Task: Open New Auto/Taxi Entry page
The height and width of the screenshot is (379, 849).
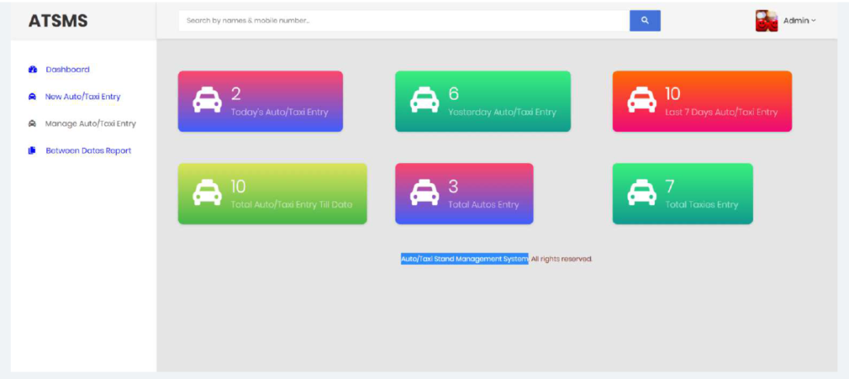Action: pyautogui.click(x=83, y=97)
